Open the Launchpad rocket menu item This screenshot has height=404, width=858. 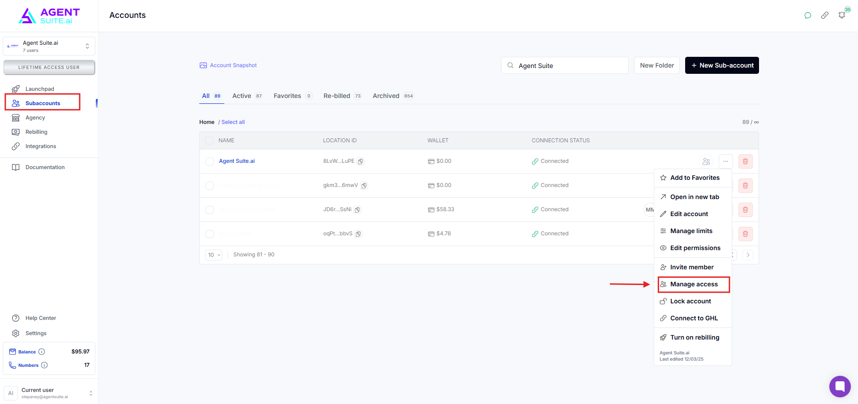point(39,89)
